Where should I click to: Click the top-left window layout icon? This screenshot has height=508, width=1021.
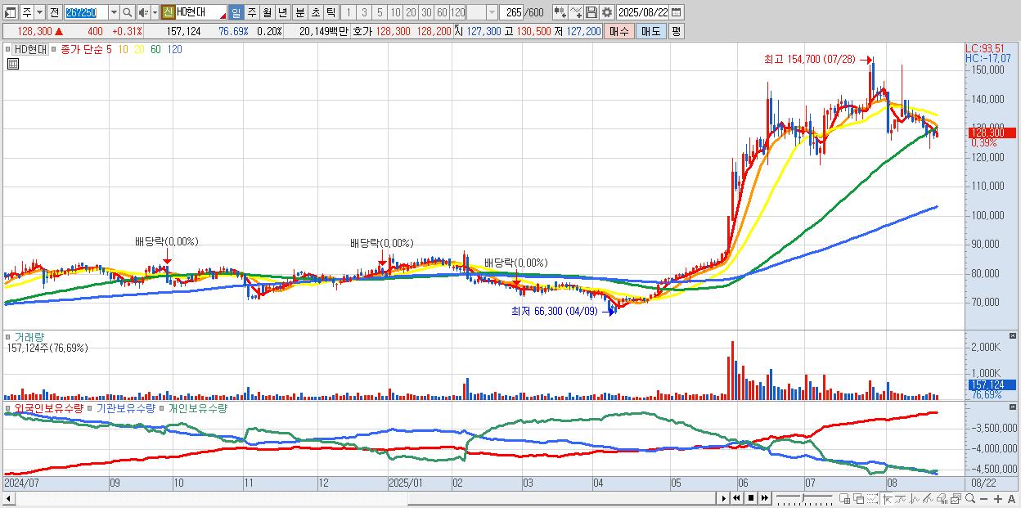10,12
